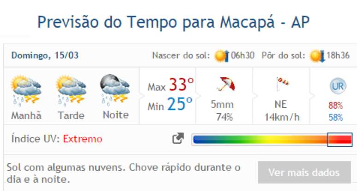The height and width of the screenshot is (191, 357).
Task: Click the Manhã morning weather icon
Action: coord(26,89)
